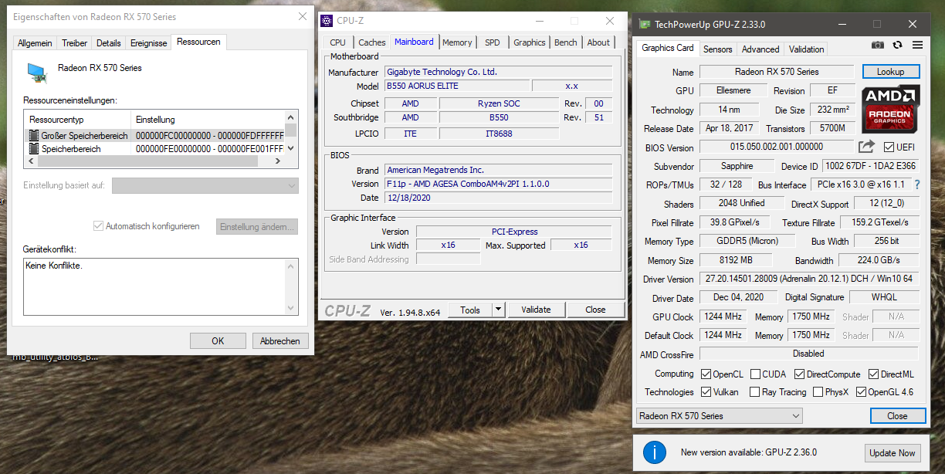Click Abbrechen in properties dialog
Image resolution: width=945 pixels, height=474 pixels.
(279, 340)
